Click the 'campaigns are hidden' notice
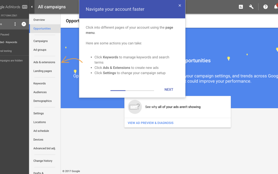The width and height of the screenshot is (278, 174). point(11,61)
